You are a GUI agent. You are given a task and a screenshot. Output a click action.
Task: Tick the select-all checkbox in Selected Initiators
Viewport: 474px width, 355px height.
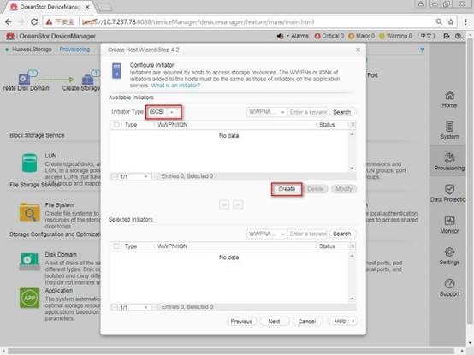pos(116,246)
